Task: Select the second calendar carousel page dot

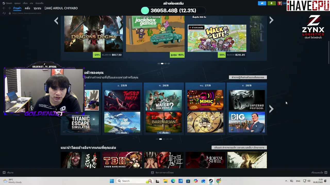Action: click(x=160, y=139)
